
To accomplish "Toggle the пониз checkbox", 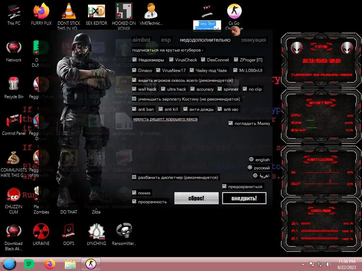I will 134,193.
